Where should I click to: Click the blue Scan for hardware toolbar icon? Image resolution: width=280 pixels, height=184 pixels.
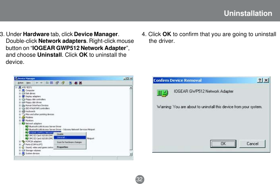pyautogui.click(x=70, y=83)
